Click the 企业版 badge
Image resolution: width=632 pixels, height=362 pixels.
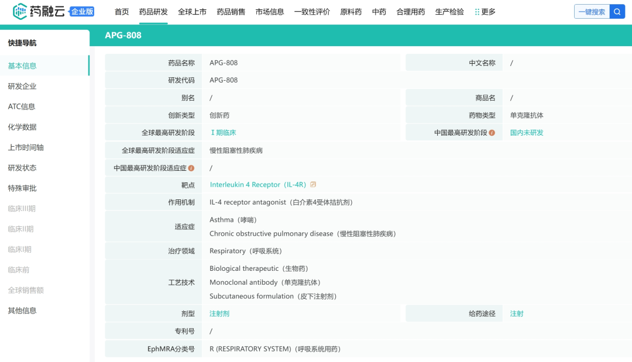(82, 12)
